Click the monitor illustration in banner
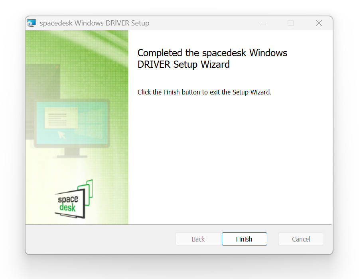 point(72,128)
